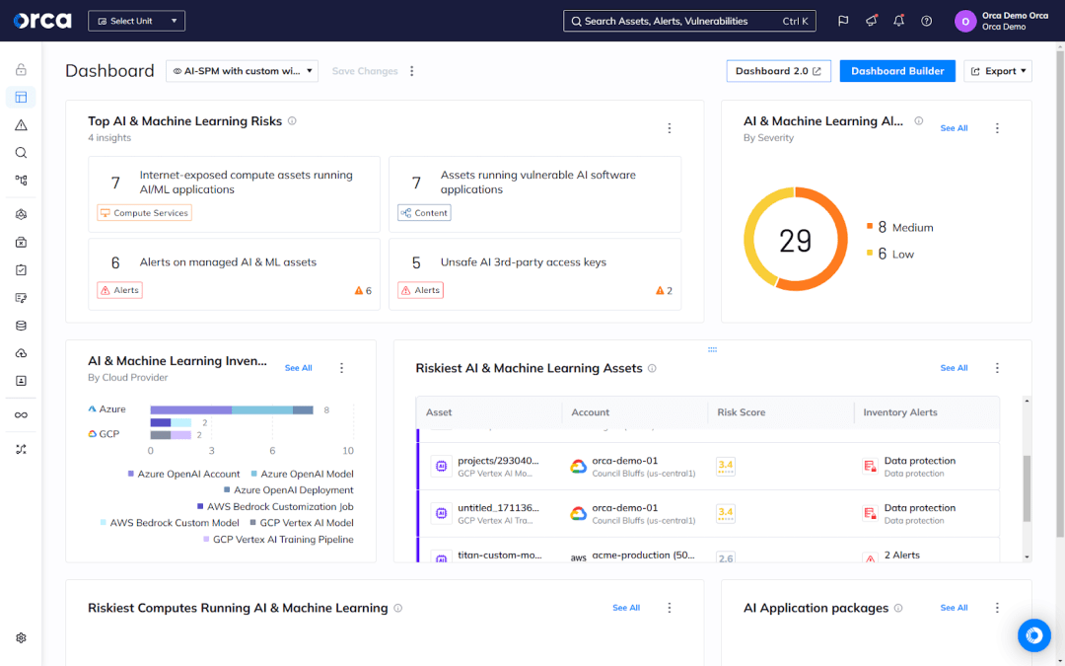Open the clipboard check compliance icon

21,270
